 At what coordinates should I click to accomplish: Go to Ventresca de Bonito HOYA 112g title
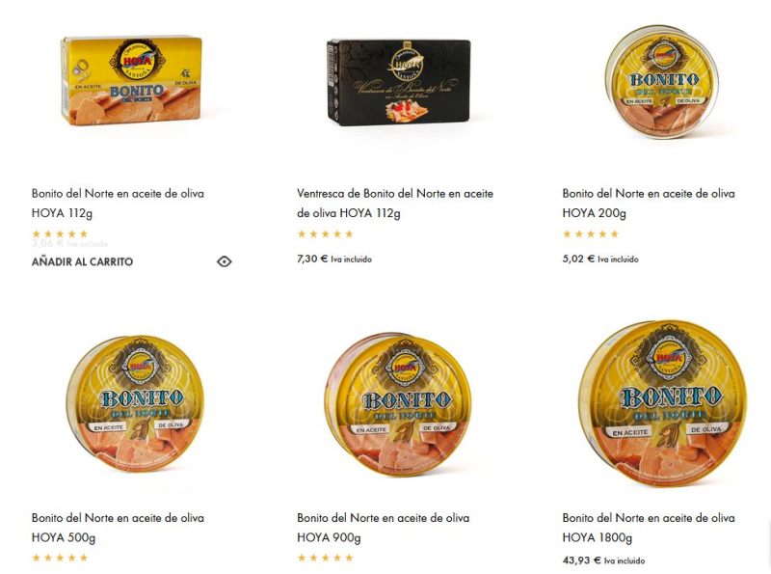(x=395, y=204)
